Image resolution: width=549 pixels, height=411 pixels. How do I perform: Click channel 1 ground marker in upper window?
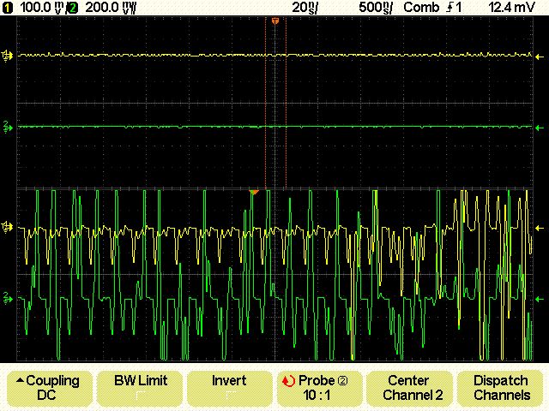click(x=7, y=56)
